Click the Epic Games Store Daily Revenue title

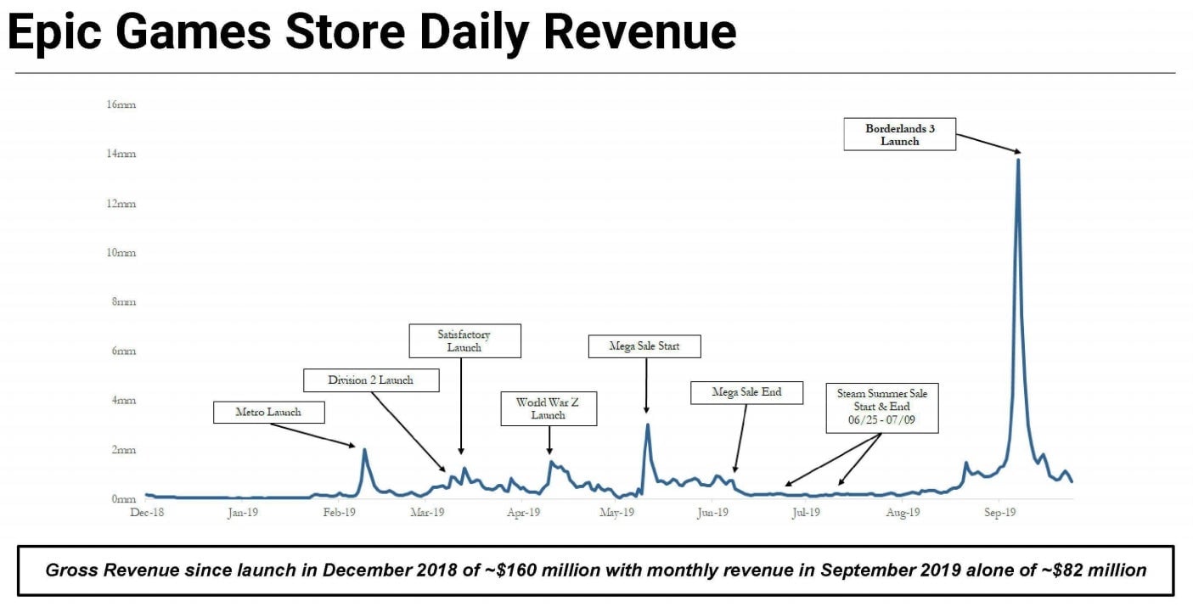[371, 31]
